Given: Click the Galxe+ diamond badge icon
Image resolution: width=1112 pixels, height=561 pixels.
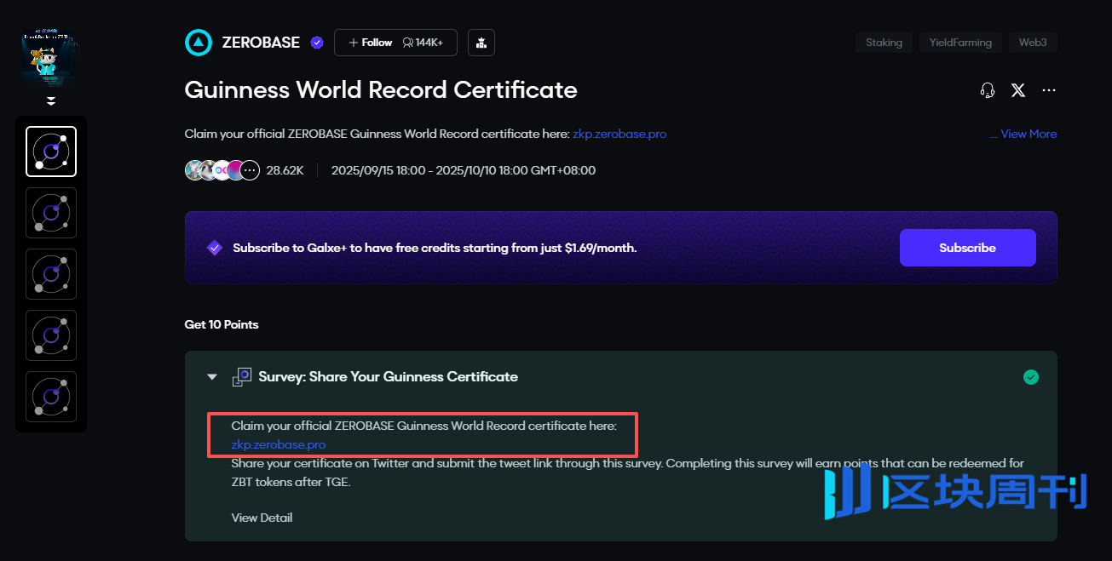Looking at the screenshot, I should (x=215, y=248).
